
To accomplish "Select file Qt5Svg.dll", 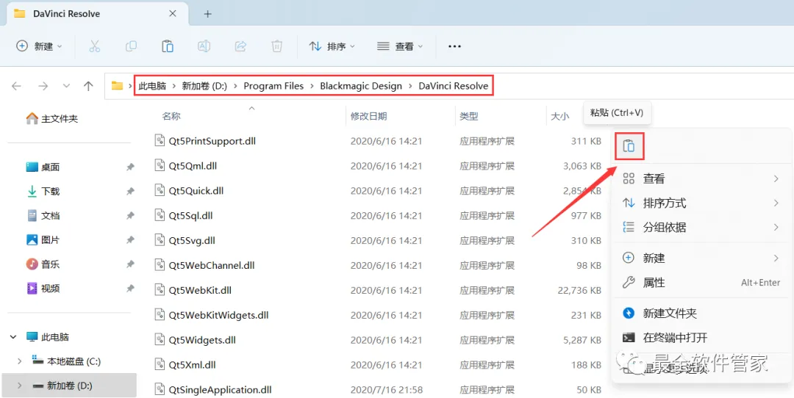I will coord(192,240).
